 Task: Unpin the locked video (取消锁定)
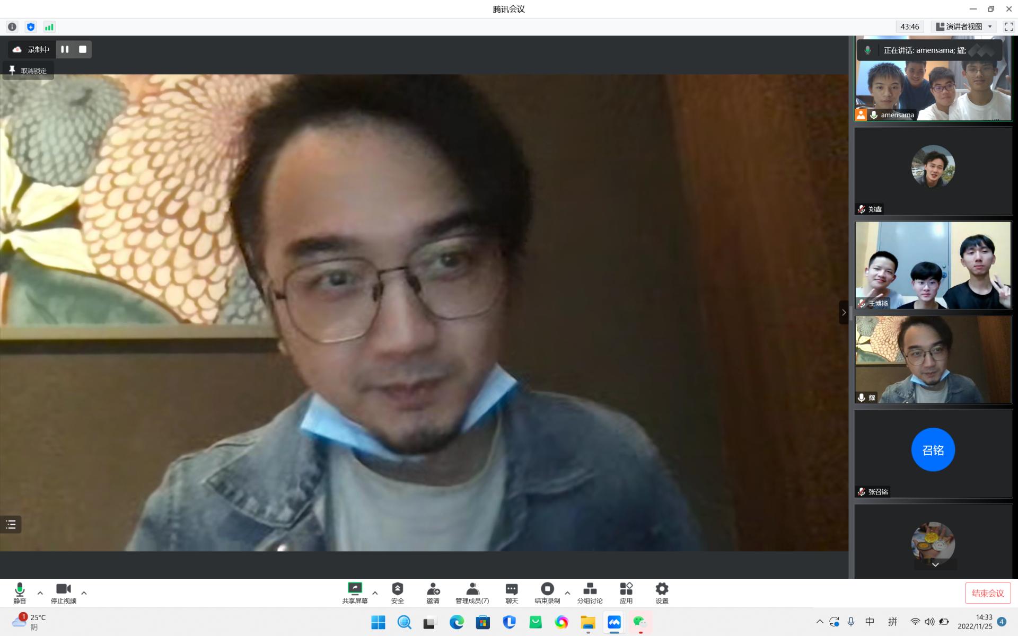click(29, 70)
